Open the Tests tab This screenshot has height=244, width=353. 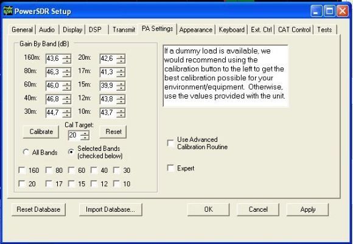click(x=324, y=30)
